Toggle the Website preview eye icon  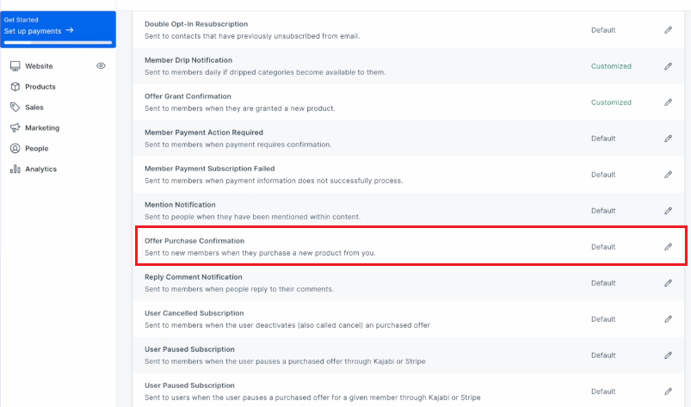[x=101, y=65]
